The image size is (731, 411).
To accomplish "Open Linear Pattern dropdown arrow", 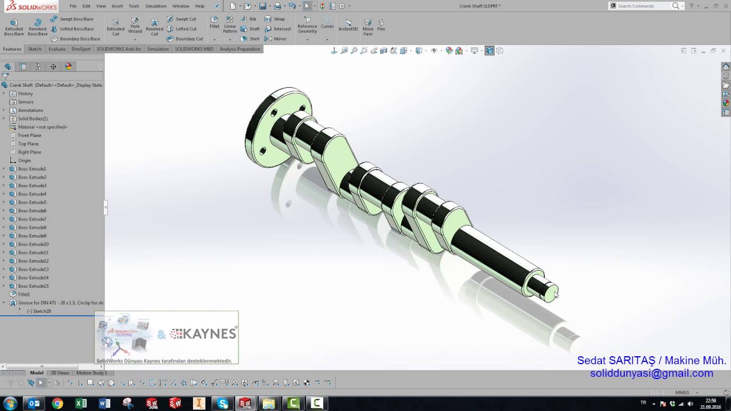I will 230,39.
